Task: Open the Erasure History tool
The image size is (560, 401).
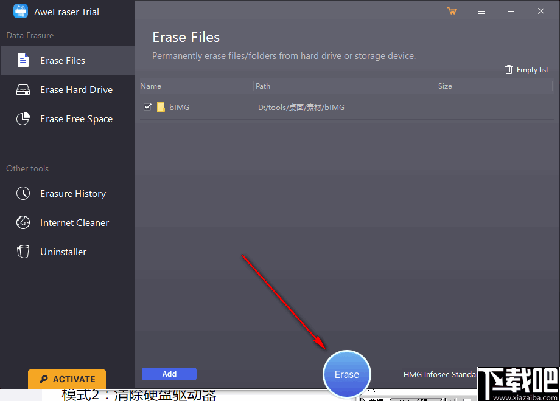Action: tap(68, 193)
